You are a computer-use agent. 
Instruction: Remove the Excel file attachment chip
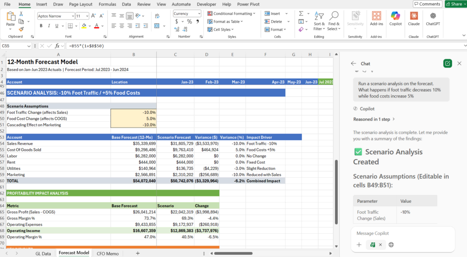pos(380,245)
